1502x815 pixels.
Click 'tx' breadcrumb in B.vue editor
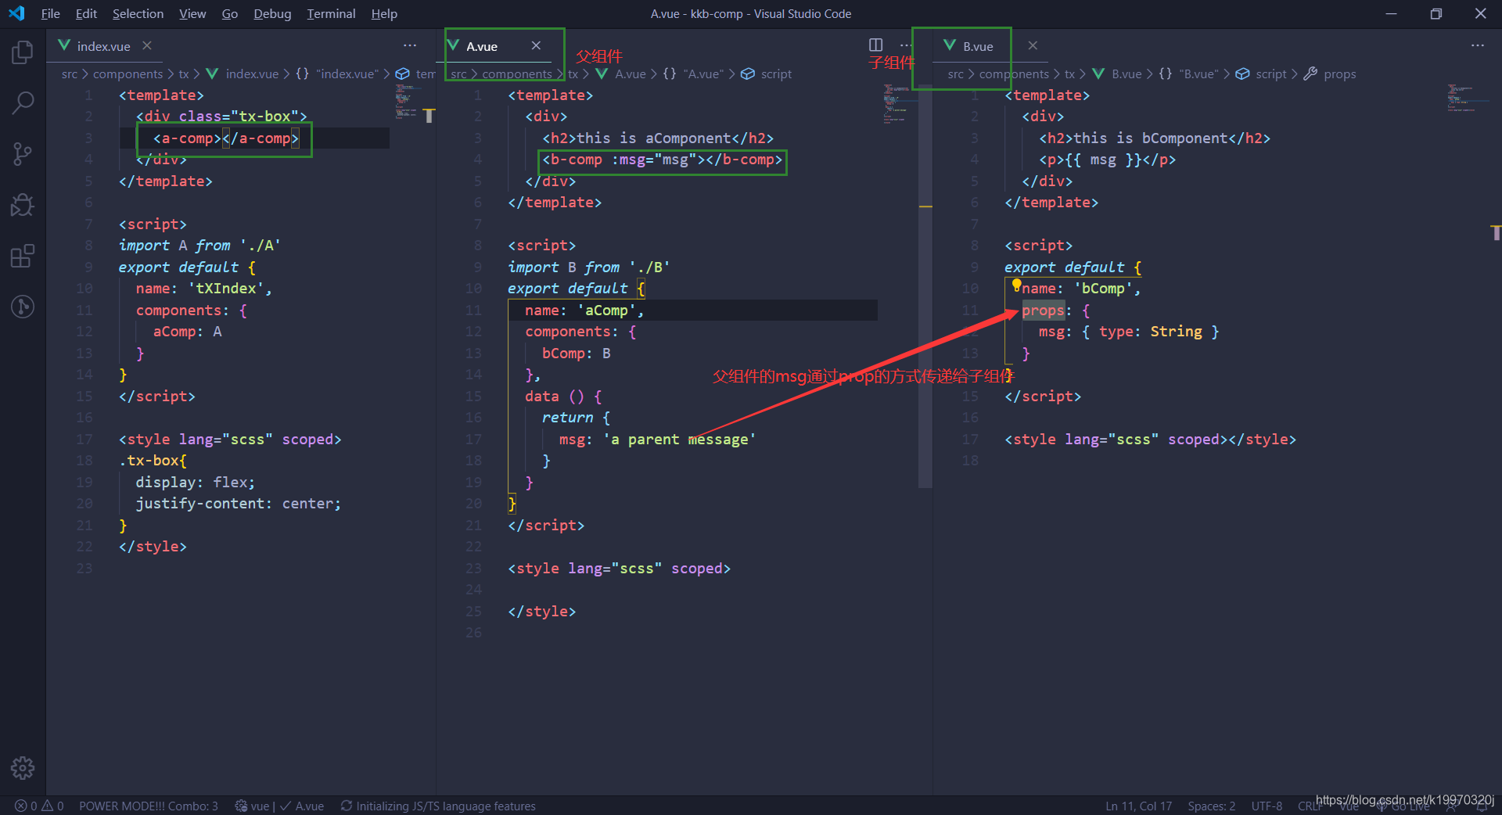[x=1069, y=74]
